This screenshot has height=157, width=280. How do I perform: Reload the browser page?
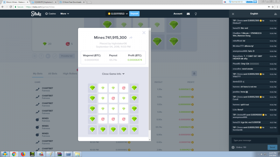coord(11,7)
